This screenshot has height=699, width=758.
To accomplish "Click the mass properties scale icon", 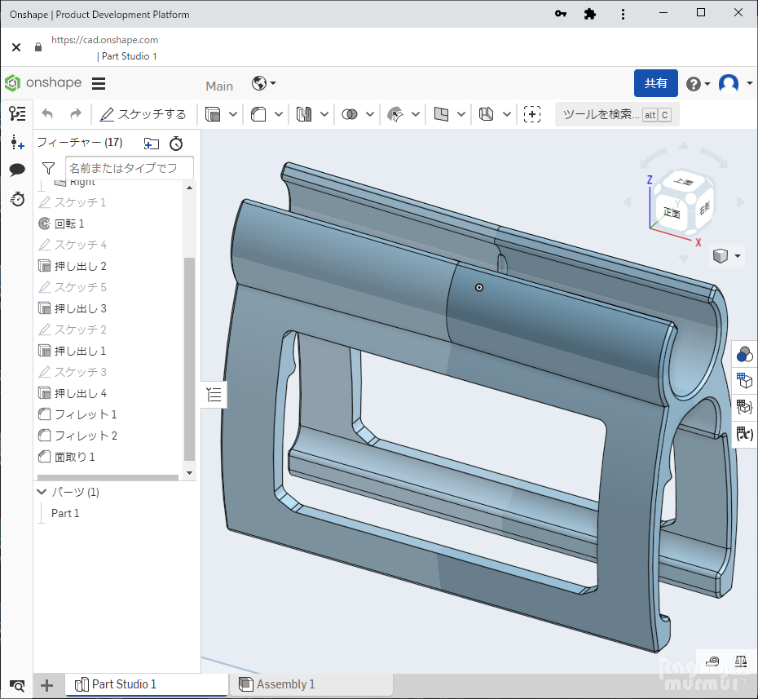I will pos(741,661).
